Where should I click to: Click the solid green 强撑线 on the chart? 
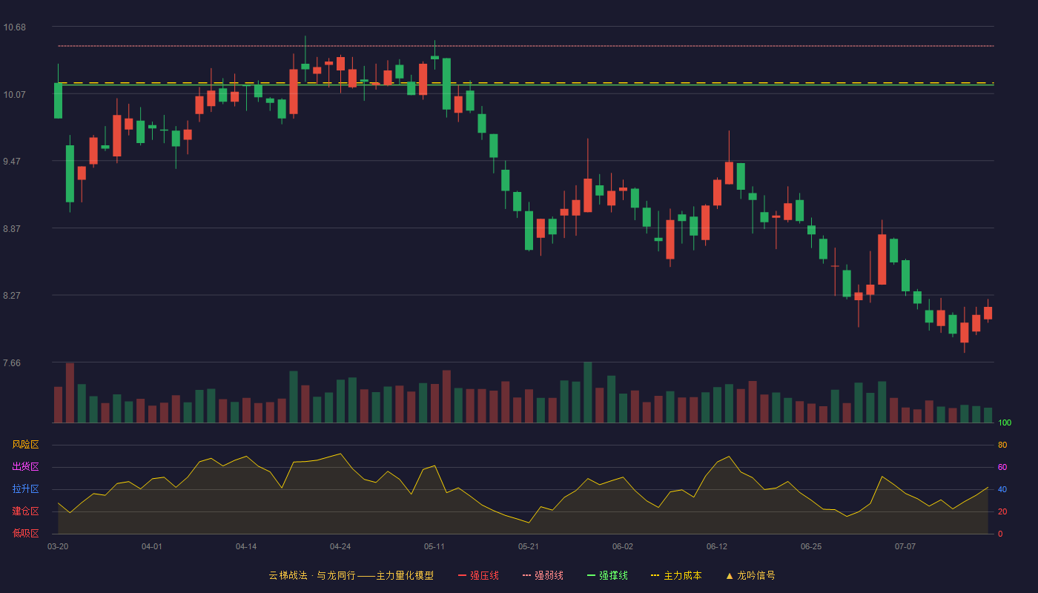click(526, 85)
